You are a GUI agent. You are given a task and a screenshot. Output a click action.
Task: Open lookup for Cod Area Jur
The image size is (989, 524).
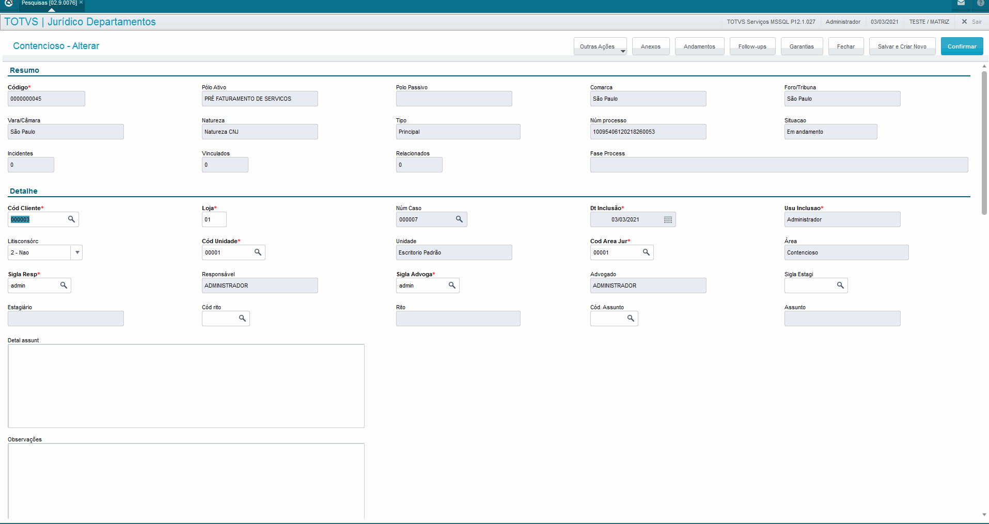[646, 252]
